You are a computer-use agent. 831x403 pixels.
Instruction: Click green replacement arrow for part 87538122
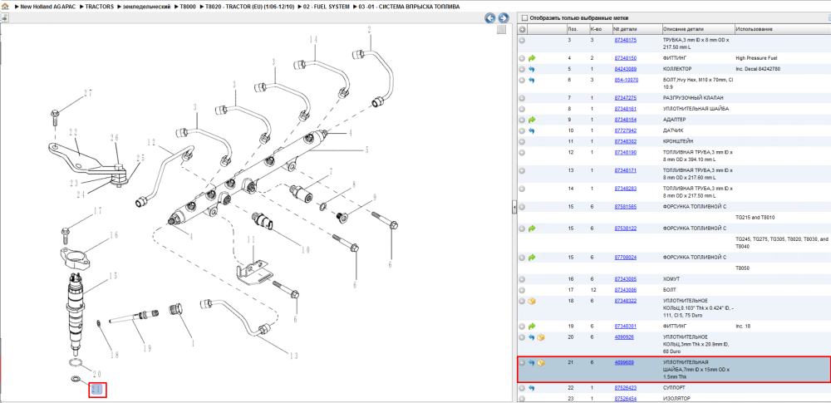click(x=532, y=228)
